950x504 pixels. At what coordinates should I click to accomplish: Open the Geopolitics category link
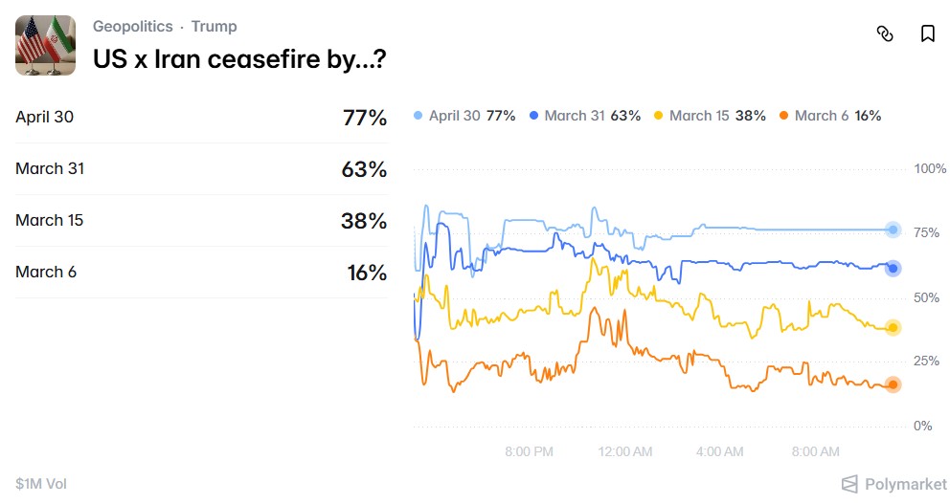(x=133, y=27)
